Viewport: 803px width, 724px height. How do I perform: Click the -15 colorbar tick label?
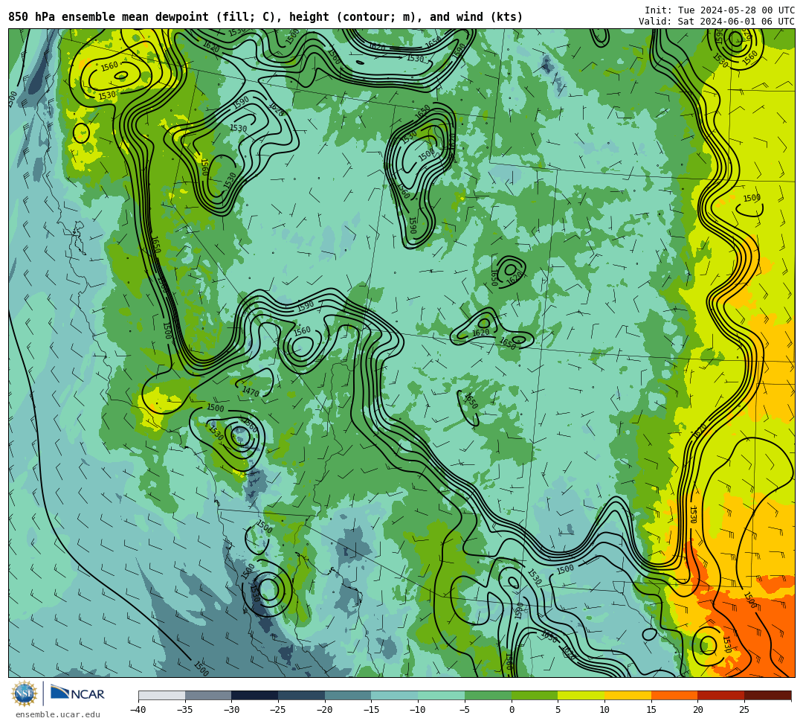[371, 710]
